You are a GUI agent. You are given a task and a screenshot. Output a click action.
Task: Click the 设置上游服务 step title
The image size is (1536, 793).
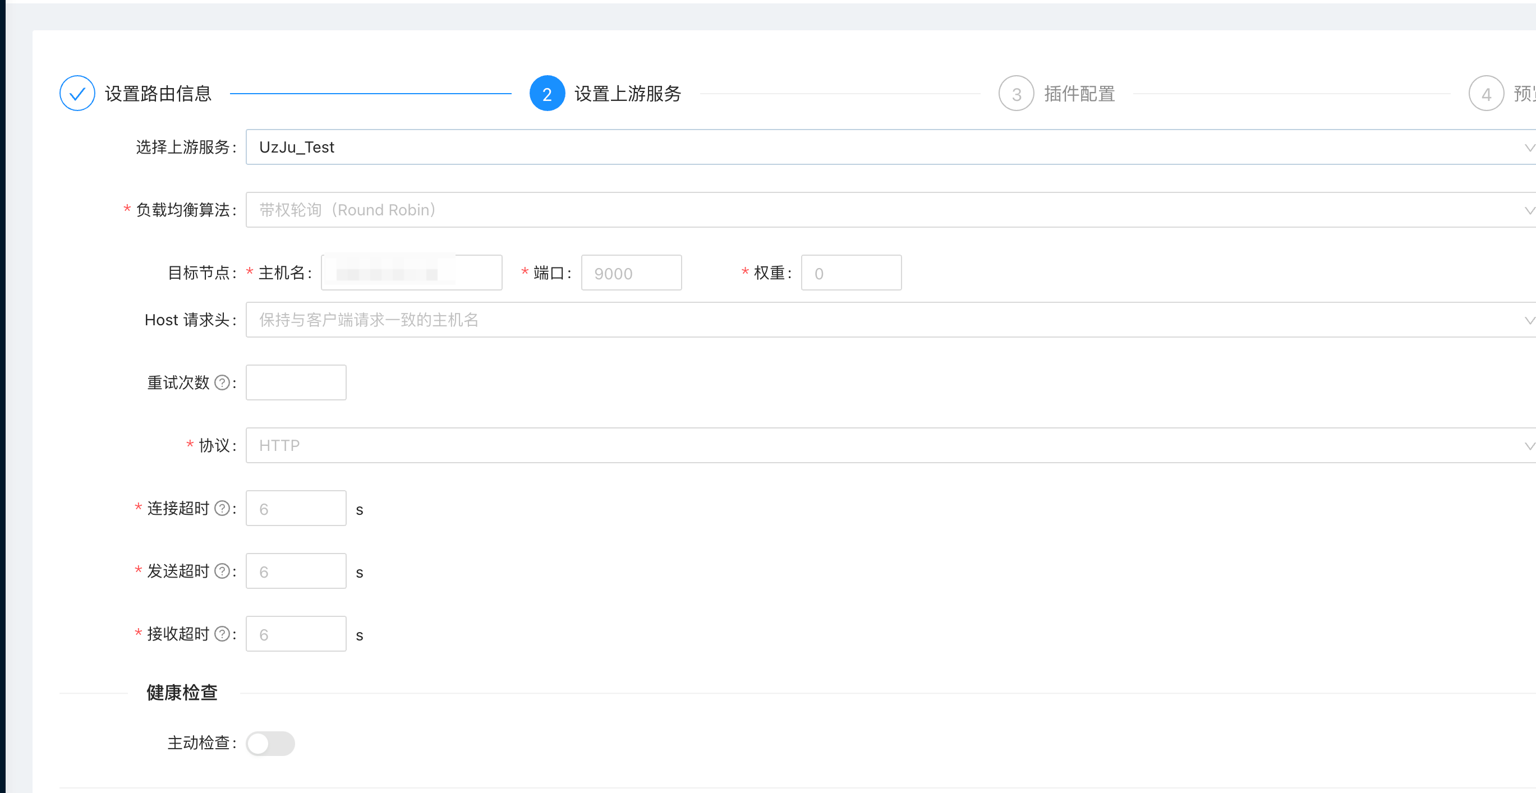coord(627,94)
